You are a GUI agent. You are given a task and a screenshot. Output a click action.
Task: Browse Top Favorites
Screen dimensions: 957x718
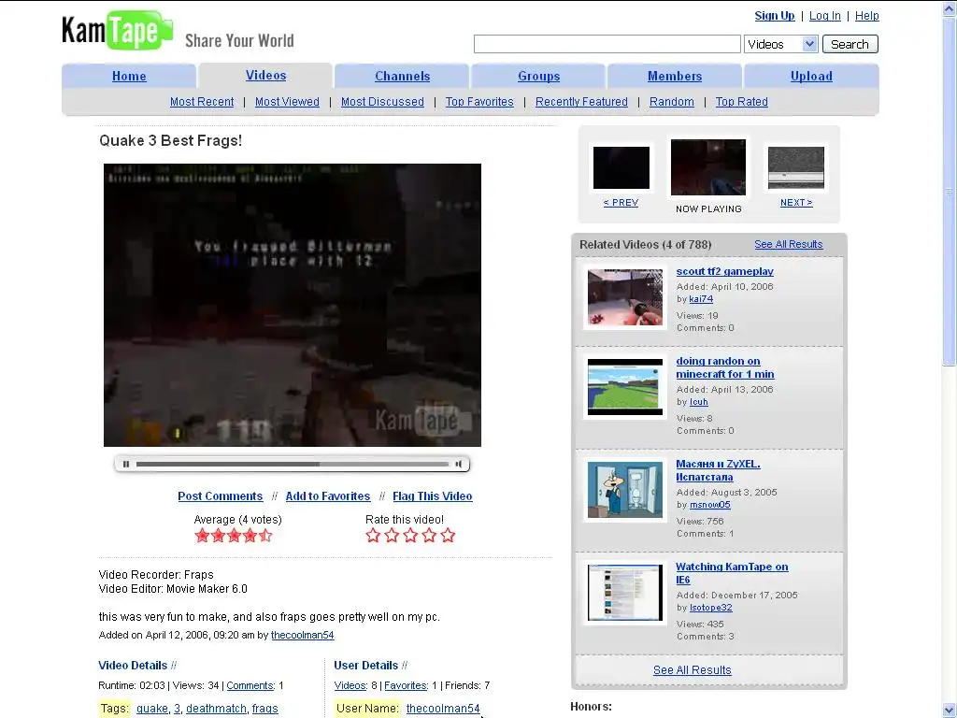click(x=479, y=102)
